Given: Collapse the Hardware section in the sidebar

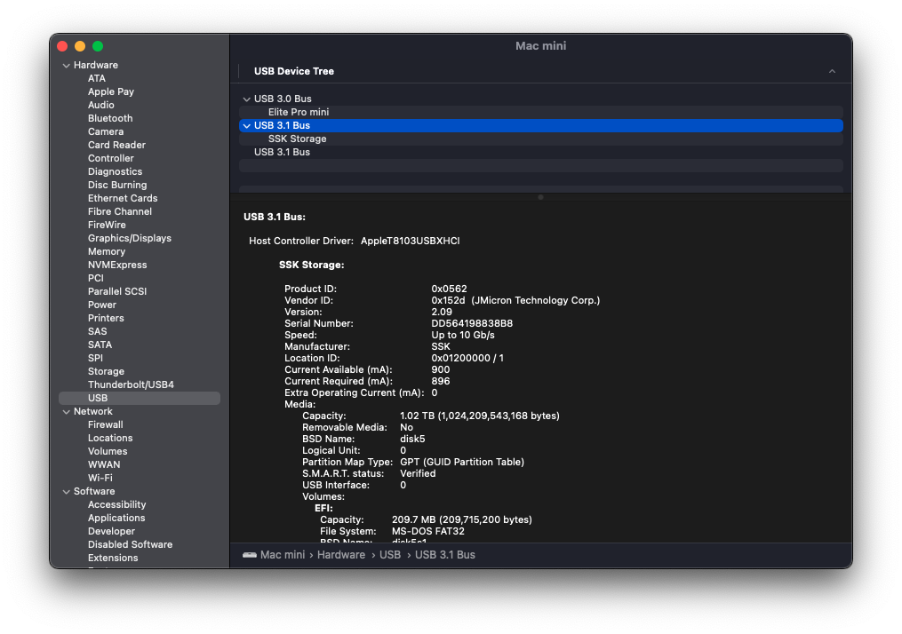Looking at the screenshot, I should (66, 66).
